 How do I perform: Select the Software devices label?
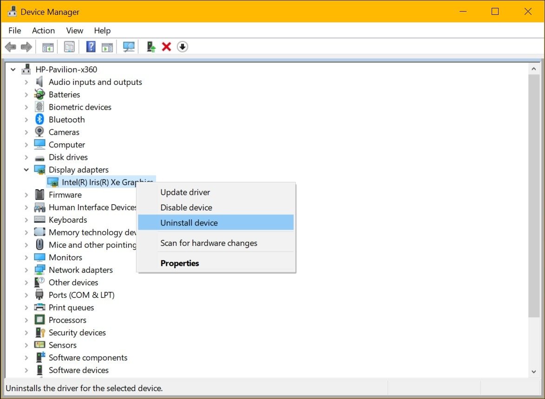click(78, 370)
